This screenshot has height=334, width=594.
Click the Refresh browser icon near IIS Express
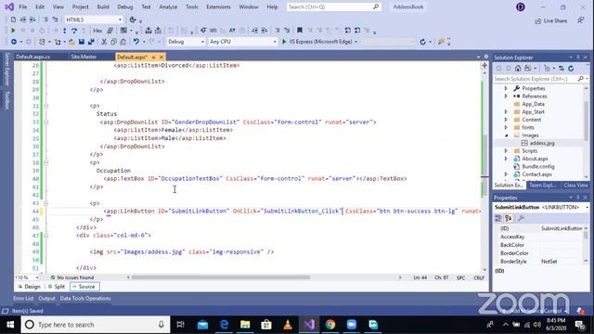click(x=423, y=42)
